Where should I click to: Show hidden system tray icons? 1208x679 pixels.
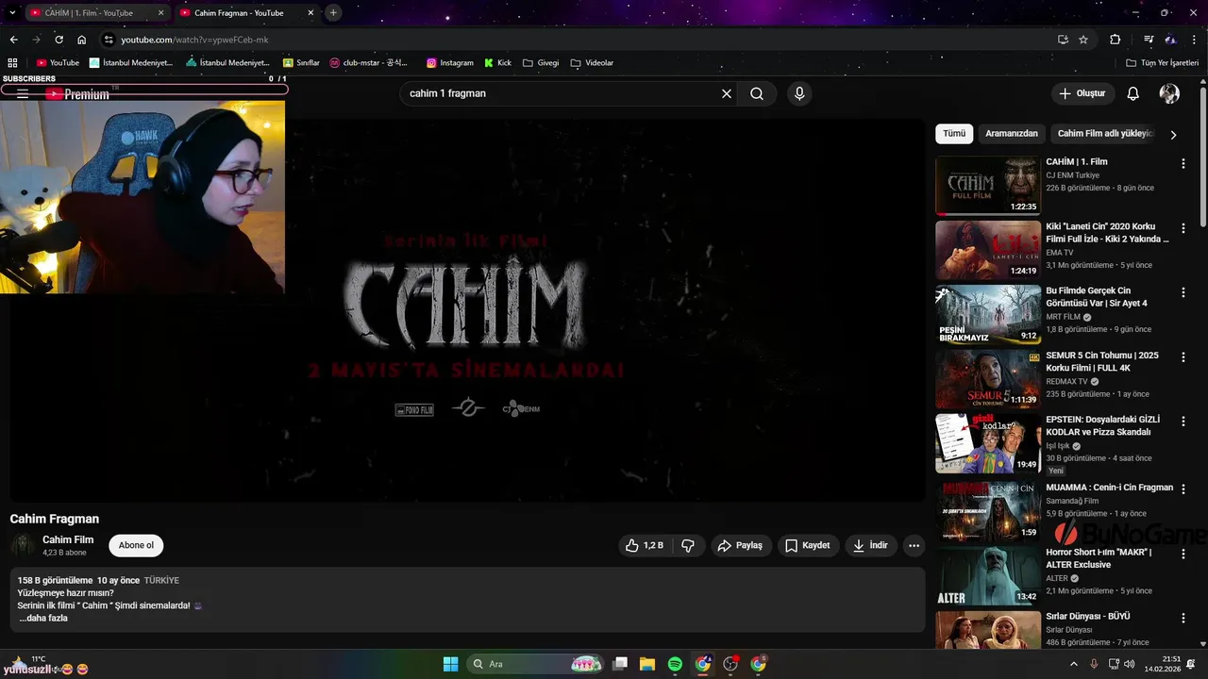pos(1074,664)
